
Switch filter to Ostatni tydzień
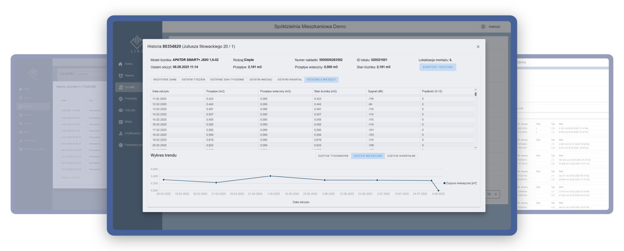pos(193,80)
